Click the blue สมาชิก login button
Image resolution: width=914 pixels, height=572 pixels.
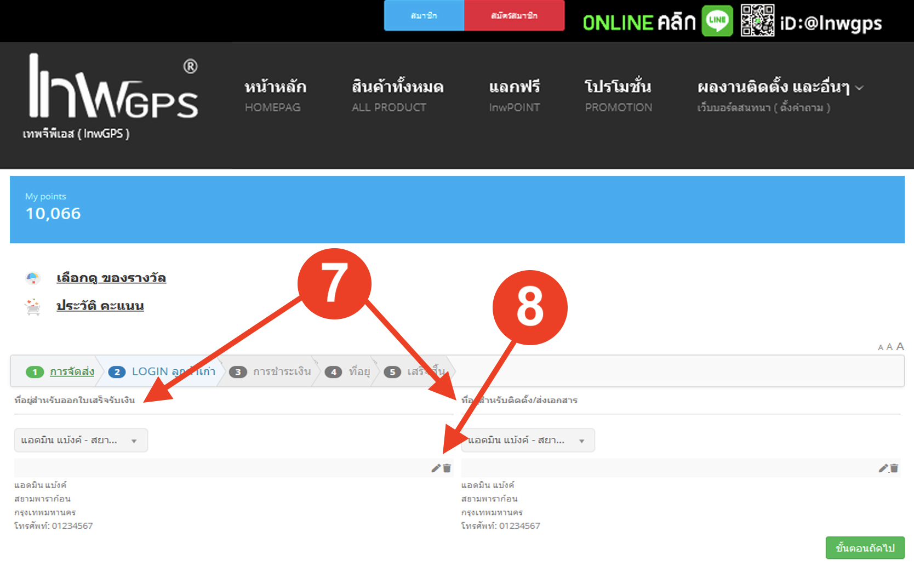coord(424,15)
